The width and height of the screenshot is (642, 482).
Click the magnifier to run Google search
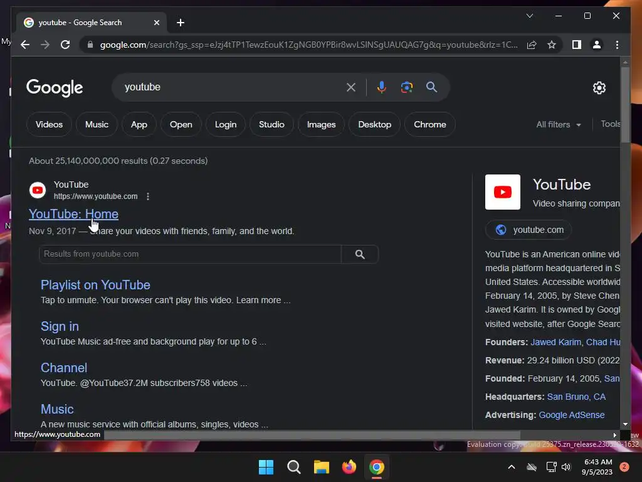(431, 87)
